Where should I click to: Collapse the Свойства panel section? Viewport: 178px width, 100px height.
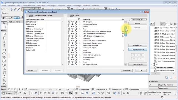(x=150, y=82)
